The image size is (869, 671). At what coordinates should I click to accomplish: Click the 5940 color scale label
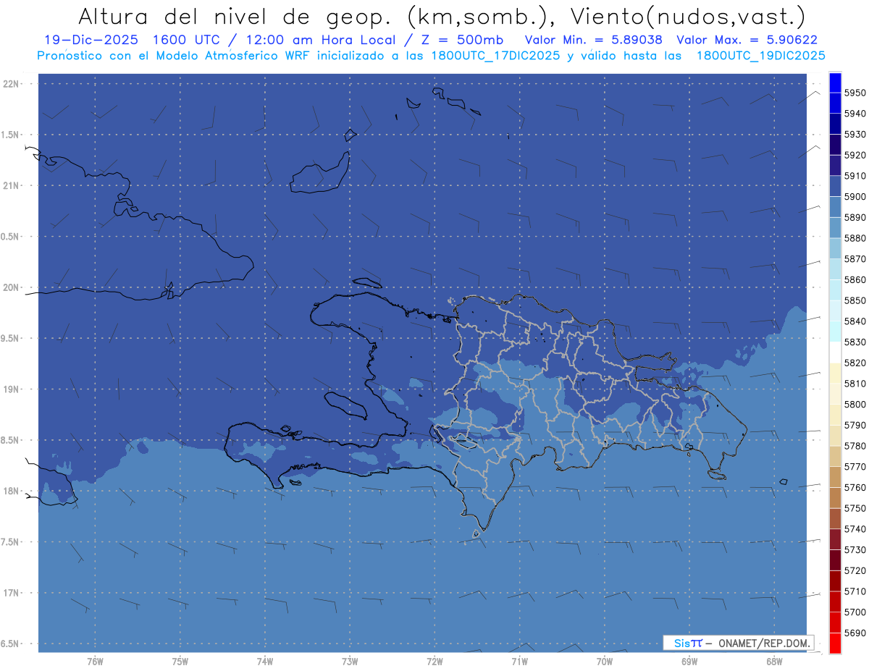855,114
